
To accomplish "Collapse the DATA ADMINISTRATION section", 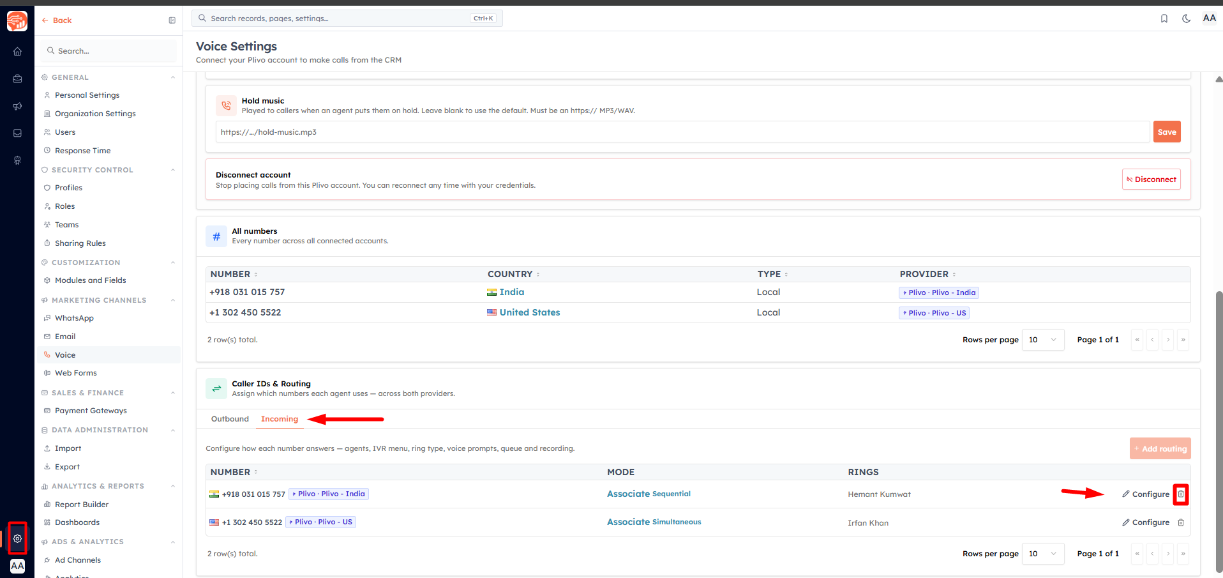I will [173, 430].
